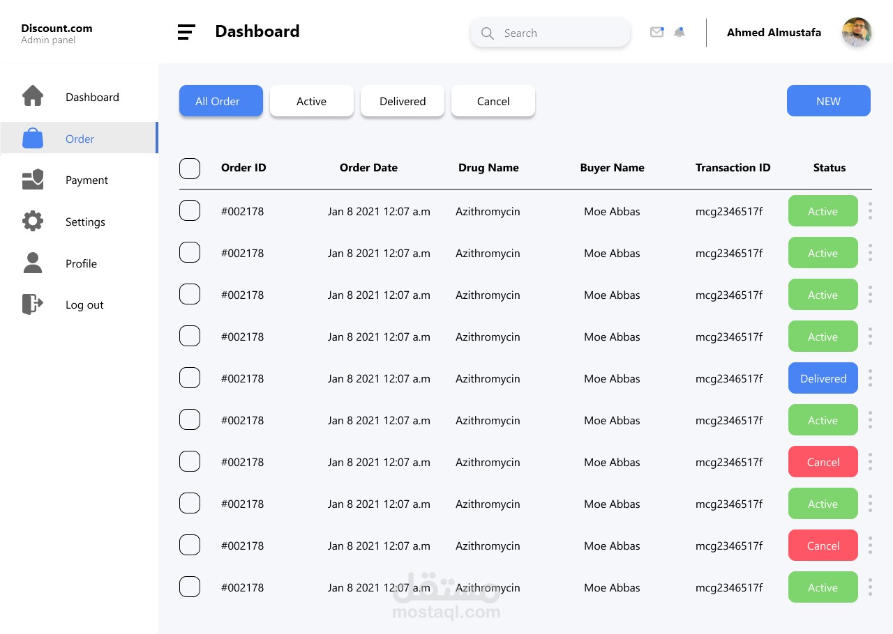Image resolution: width=893 pixels, height=634 pixels.
Task: Open the three-dot menu on first order row
Action: pos(870,211)
